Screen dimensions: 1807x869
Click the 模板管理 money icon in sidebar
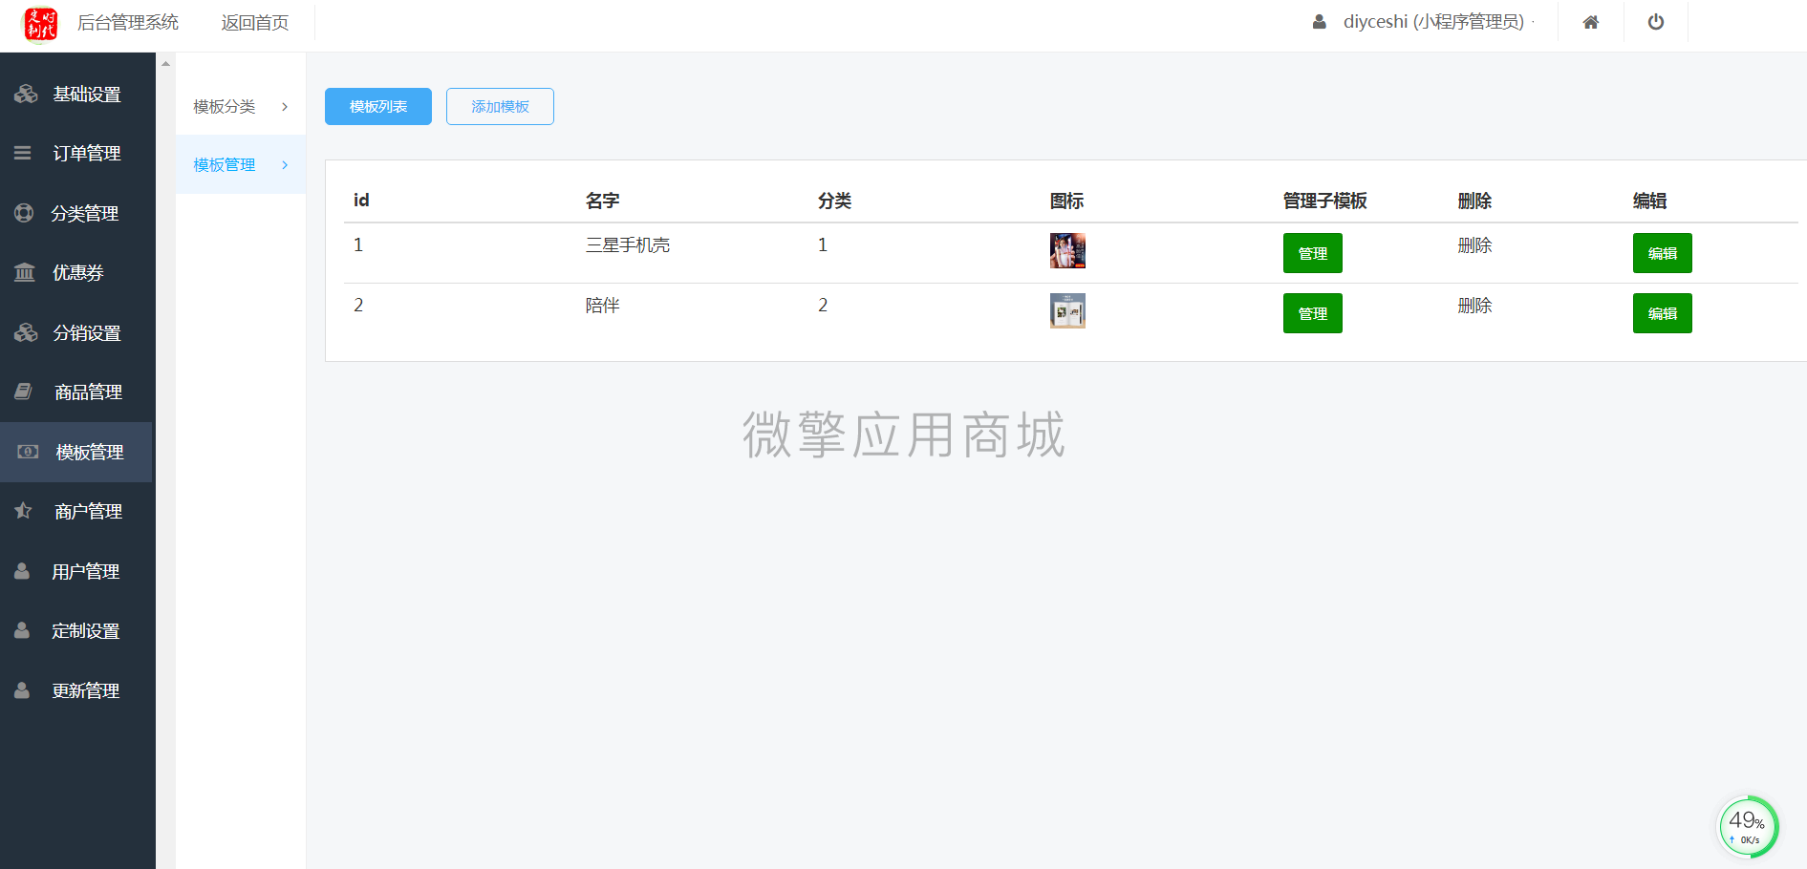28,452
